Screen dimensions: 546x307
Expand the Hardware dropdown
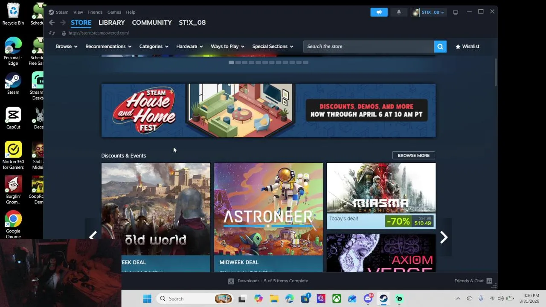pyautogui.click(x=189, y=46)
